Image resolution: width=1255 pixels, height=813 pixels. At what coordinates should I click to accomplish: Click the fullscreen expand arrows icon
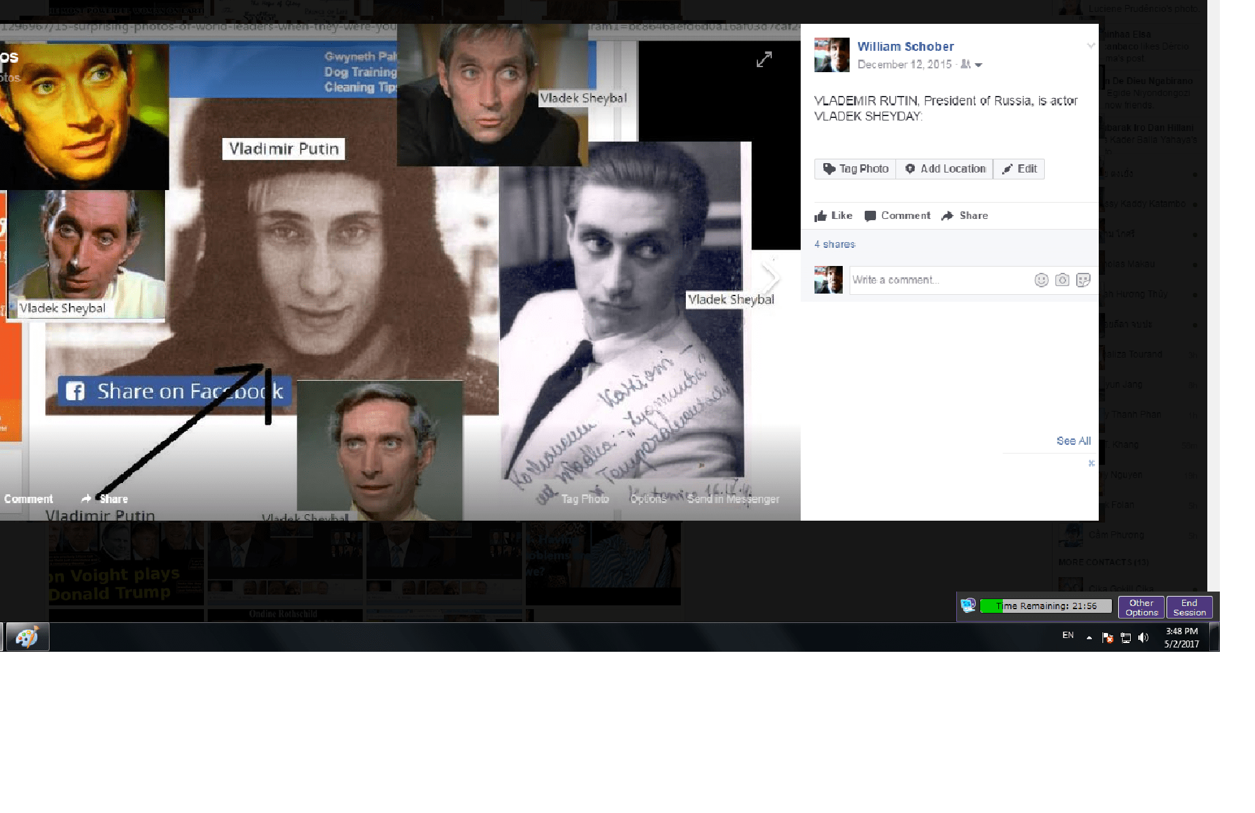[x=764, y=60]
